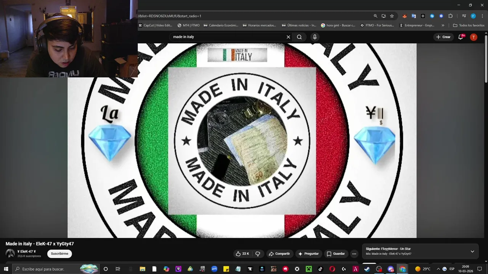Open the Minecraft creeper taskbar icon
This screenshot has width=488, height=274.
pyautogui.click(x=308, y=269)
